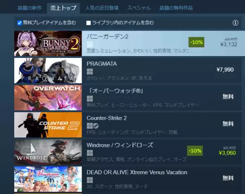The width and height of the screenshot is (245, 194).
Task: Enable ライブラリ内のアイテムを含む checkbox
Action: (89, 23)
